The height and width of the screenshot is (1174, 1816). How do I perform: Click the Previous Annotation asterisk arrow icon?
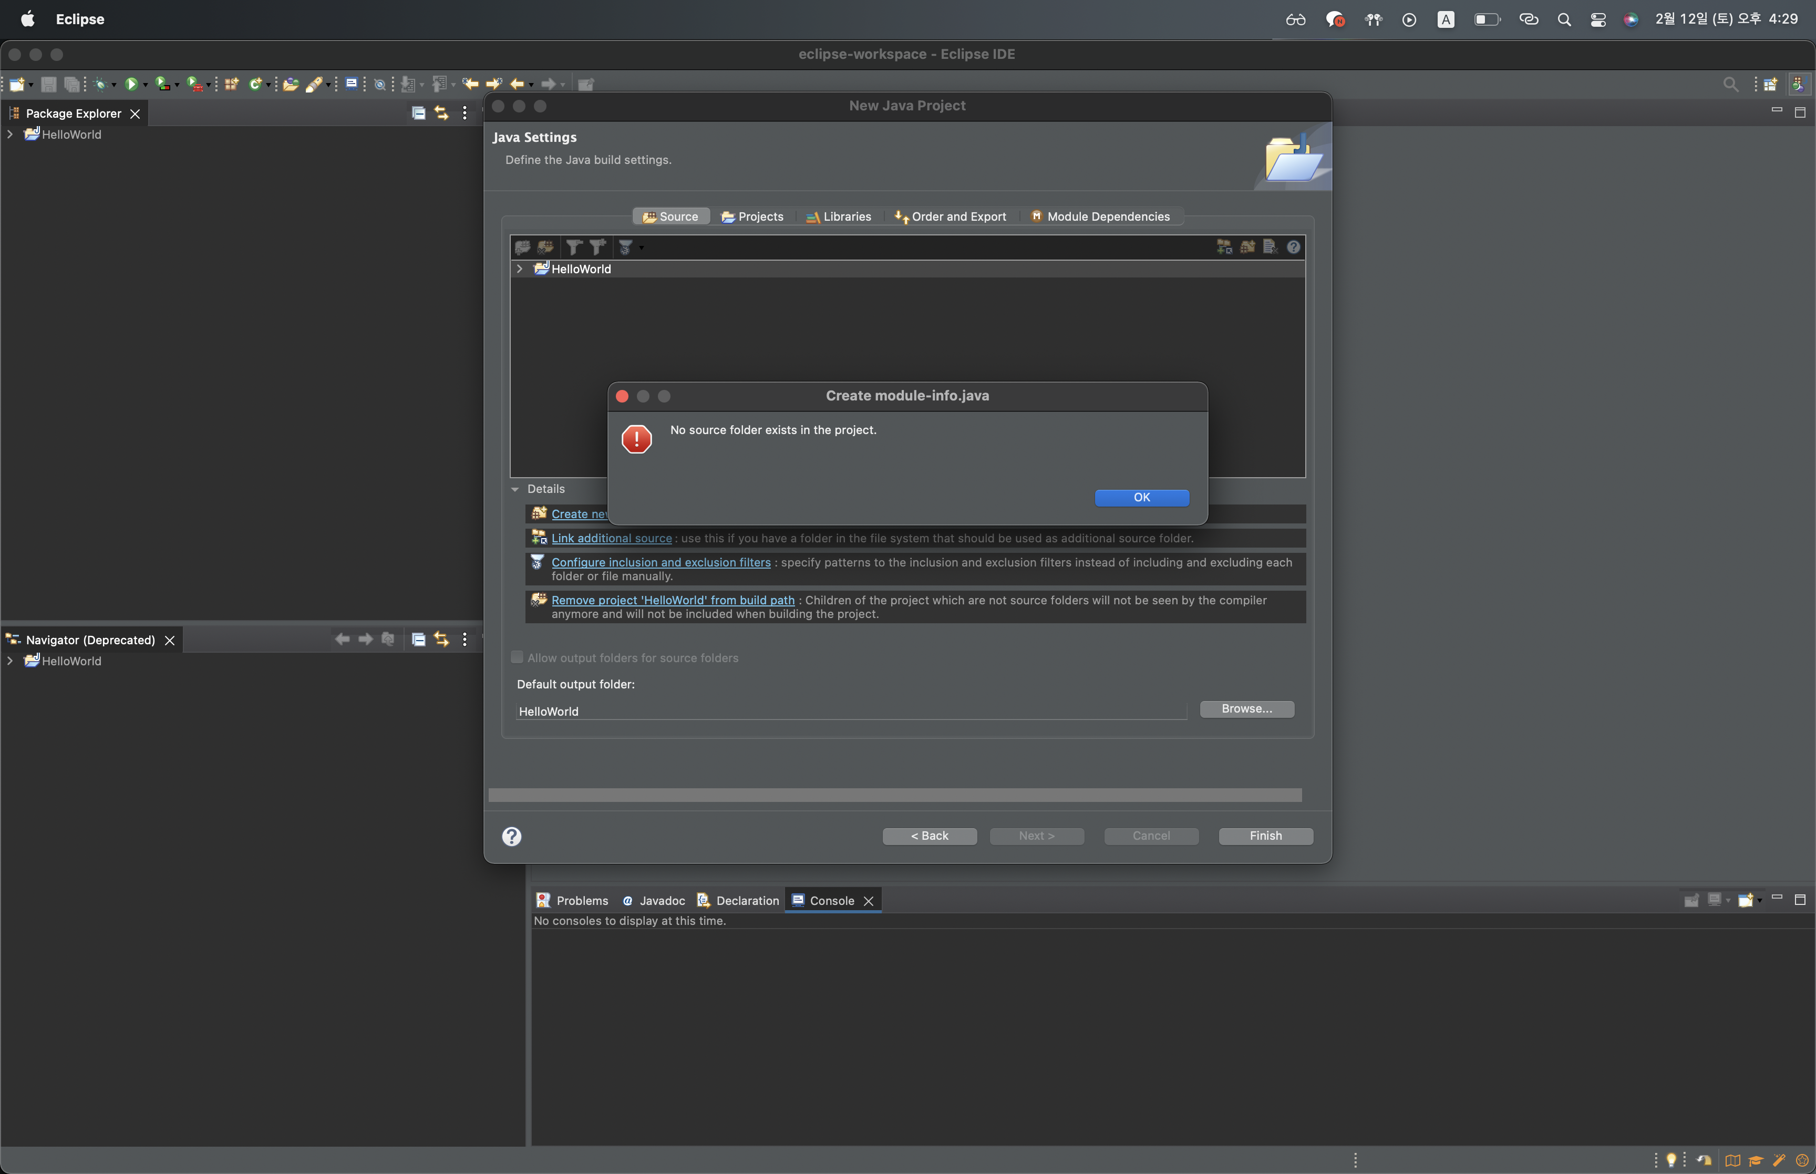click(470, 83)
